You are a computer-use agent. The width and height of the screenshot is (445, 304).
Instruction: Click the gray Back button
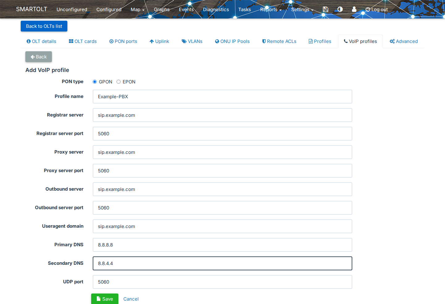[39, 57]
